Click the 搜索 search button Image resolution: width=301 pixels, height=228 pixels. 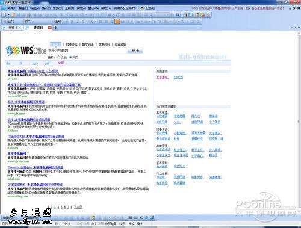coord(135,51)
